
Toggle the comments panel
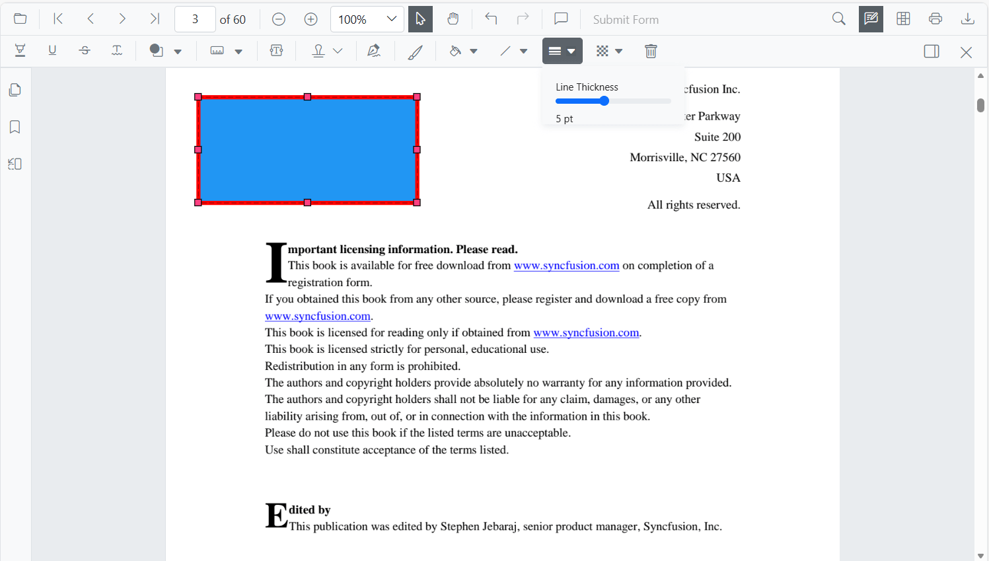click(560, 19)
